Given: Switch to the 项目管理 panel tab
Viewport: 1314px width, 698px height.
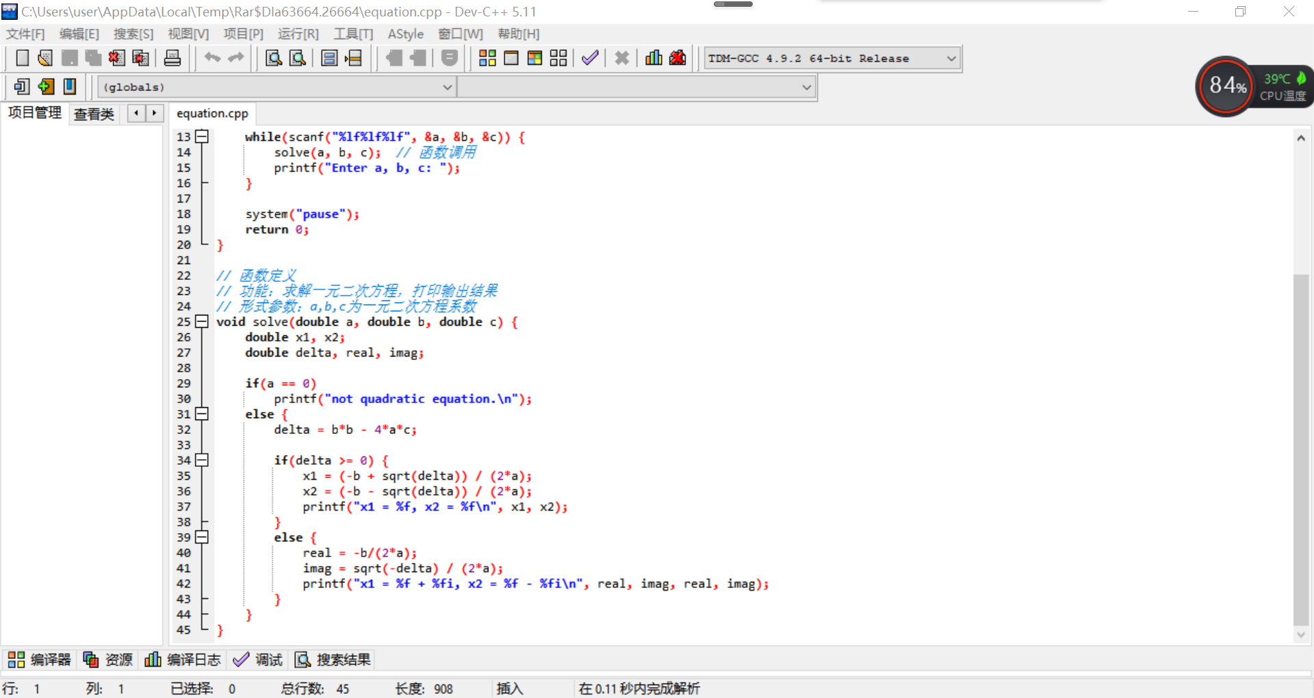Looking at the screenshot, I should [x=35, y=113].
